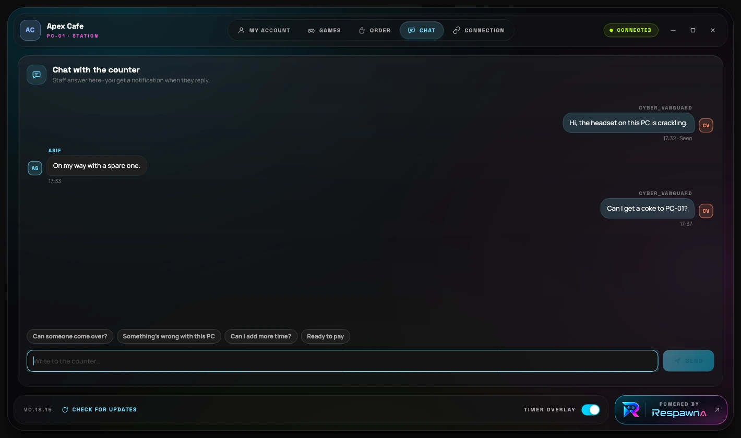The height and width of the screenshot is (438, 741).
Task: Turn off the Timer Overlay switch
Action: [x=591, y=410]
